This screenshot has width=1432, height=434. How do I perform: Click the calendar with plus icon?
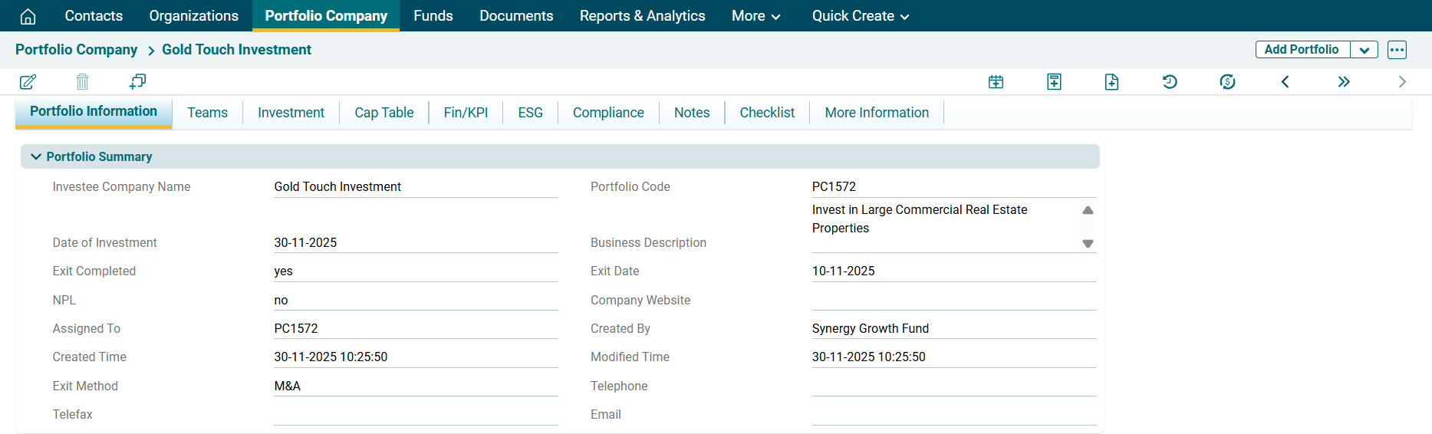[996, 82]
